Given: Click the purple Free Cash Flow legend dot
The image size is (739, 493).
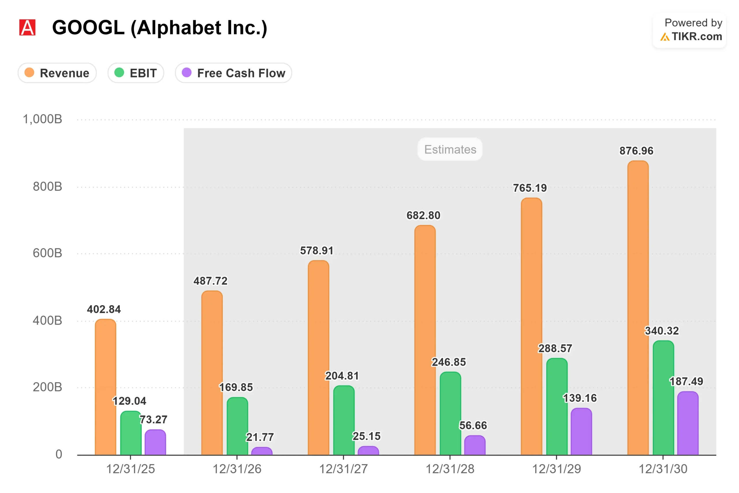Looking at the screenshot, I should pyautogui.click(x=187, y=72).
